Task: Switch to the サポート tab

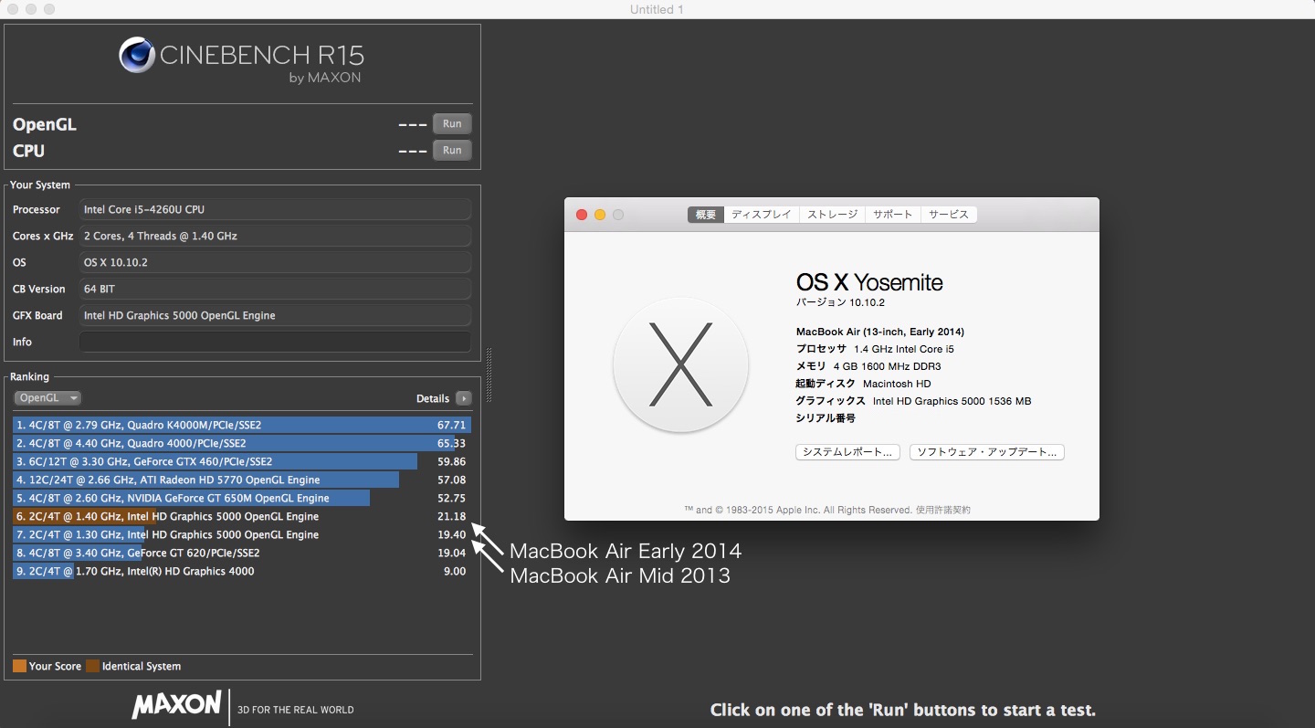Action: [x=892, y=215]
